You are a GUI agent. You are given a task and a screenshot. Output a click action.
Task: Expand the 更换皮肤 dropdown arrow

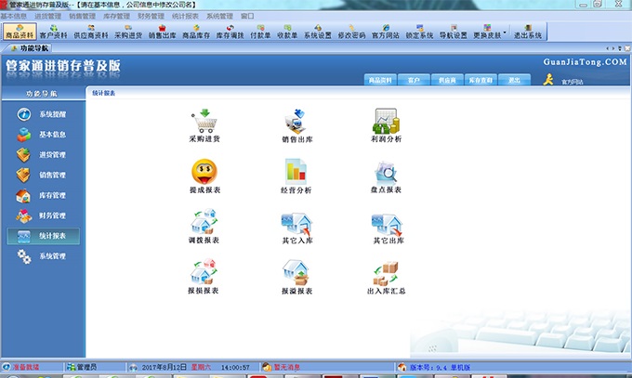pyautogui.click(x=505, y=33)
